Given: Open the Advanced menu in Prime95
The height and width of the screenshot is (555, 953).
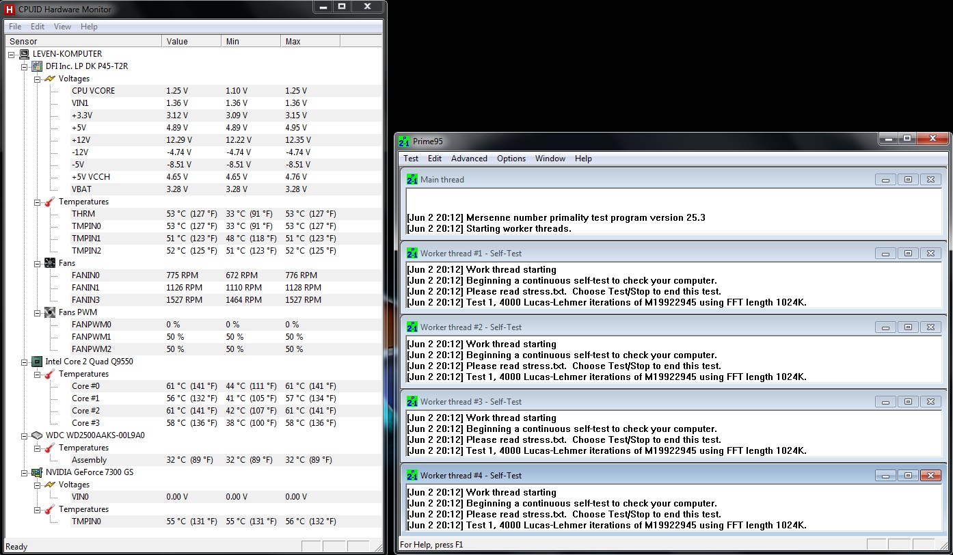Looking at the screenshot, I should tap(469, 159).
